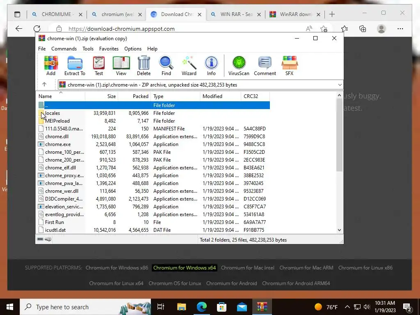Start VirusScan on the archive
The width and height of the screenshot is (420, 315).
pos(239,66)
